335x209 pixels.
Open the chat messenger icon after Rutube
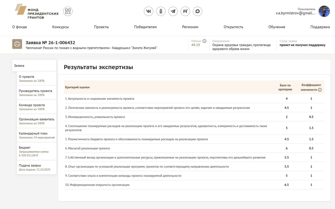[197, 11]
